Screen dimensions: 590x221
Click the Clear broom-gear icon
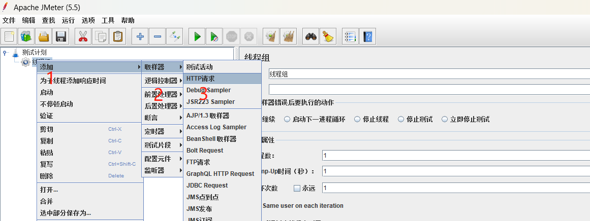[x=271, y=37]
